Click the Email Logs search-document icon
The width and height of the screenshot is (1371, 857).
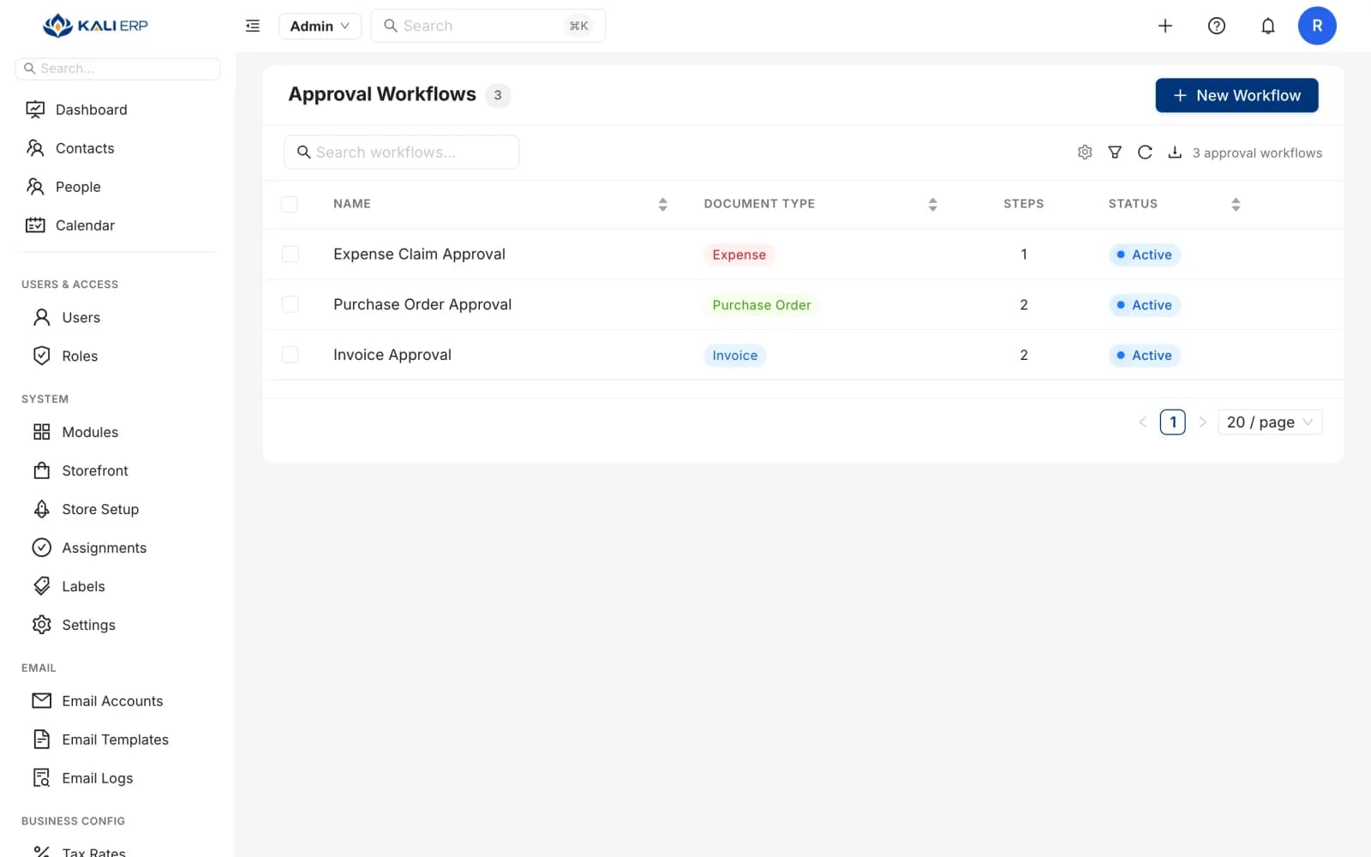(41, 778)
